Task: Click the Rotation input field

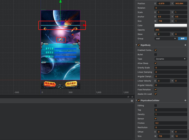Action: 171,8
